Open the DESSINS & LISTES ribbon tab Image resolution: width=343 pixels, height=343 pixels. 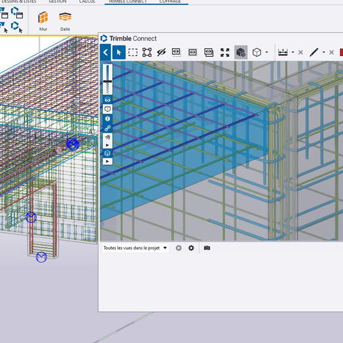click(x=18, y=1)
